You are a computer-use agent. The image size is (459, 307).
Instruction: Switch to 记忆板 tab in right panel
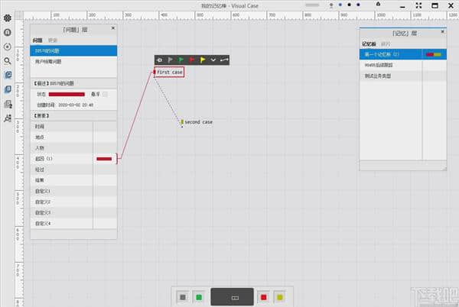[369, 44]
